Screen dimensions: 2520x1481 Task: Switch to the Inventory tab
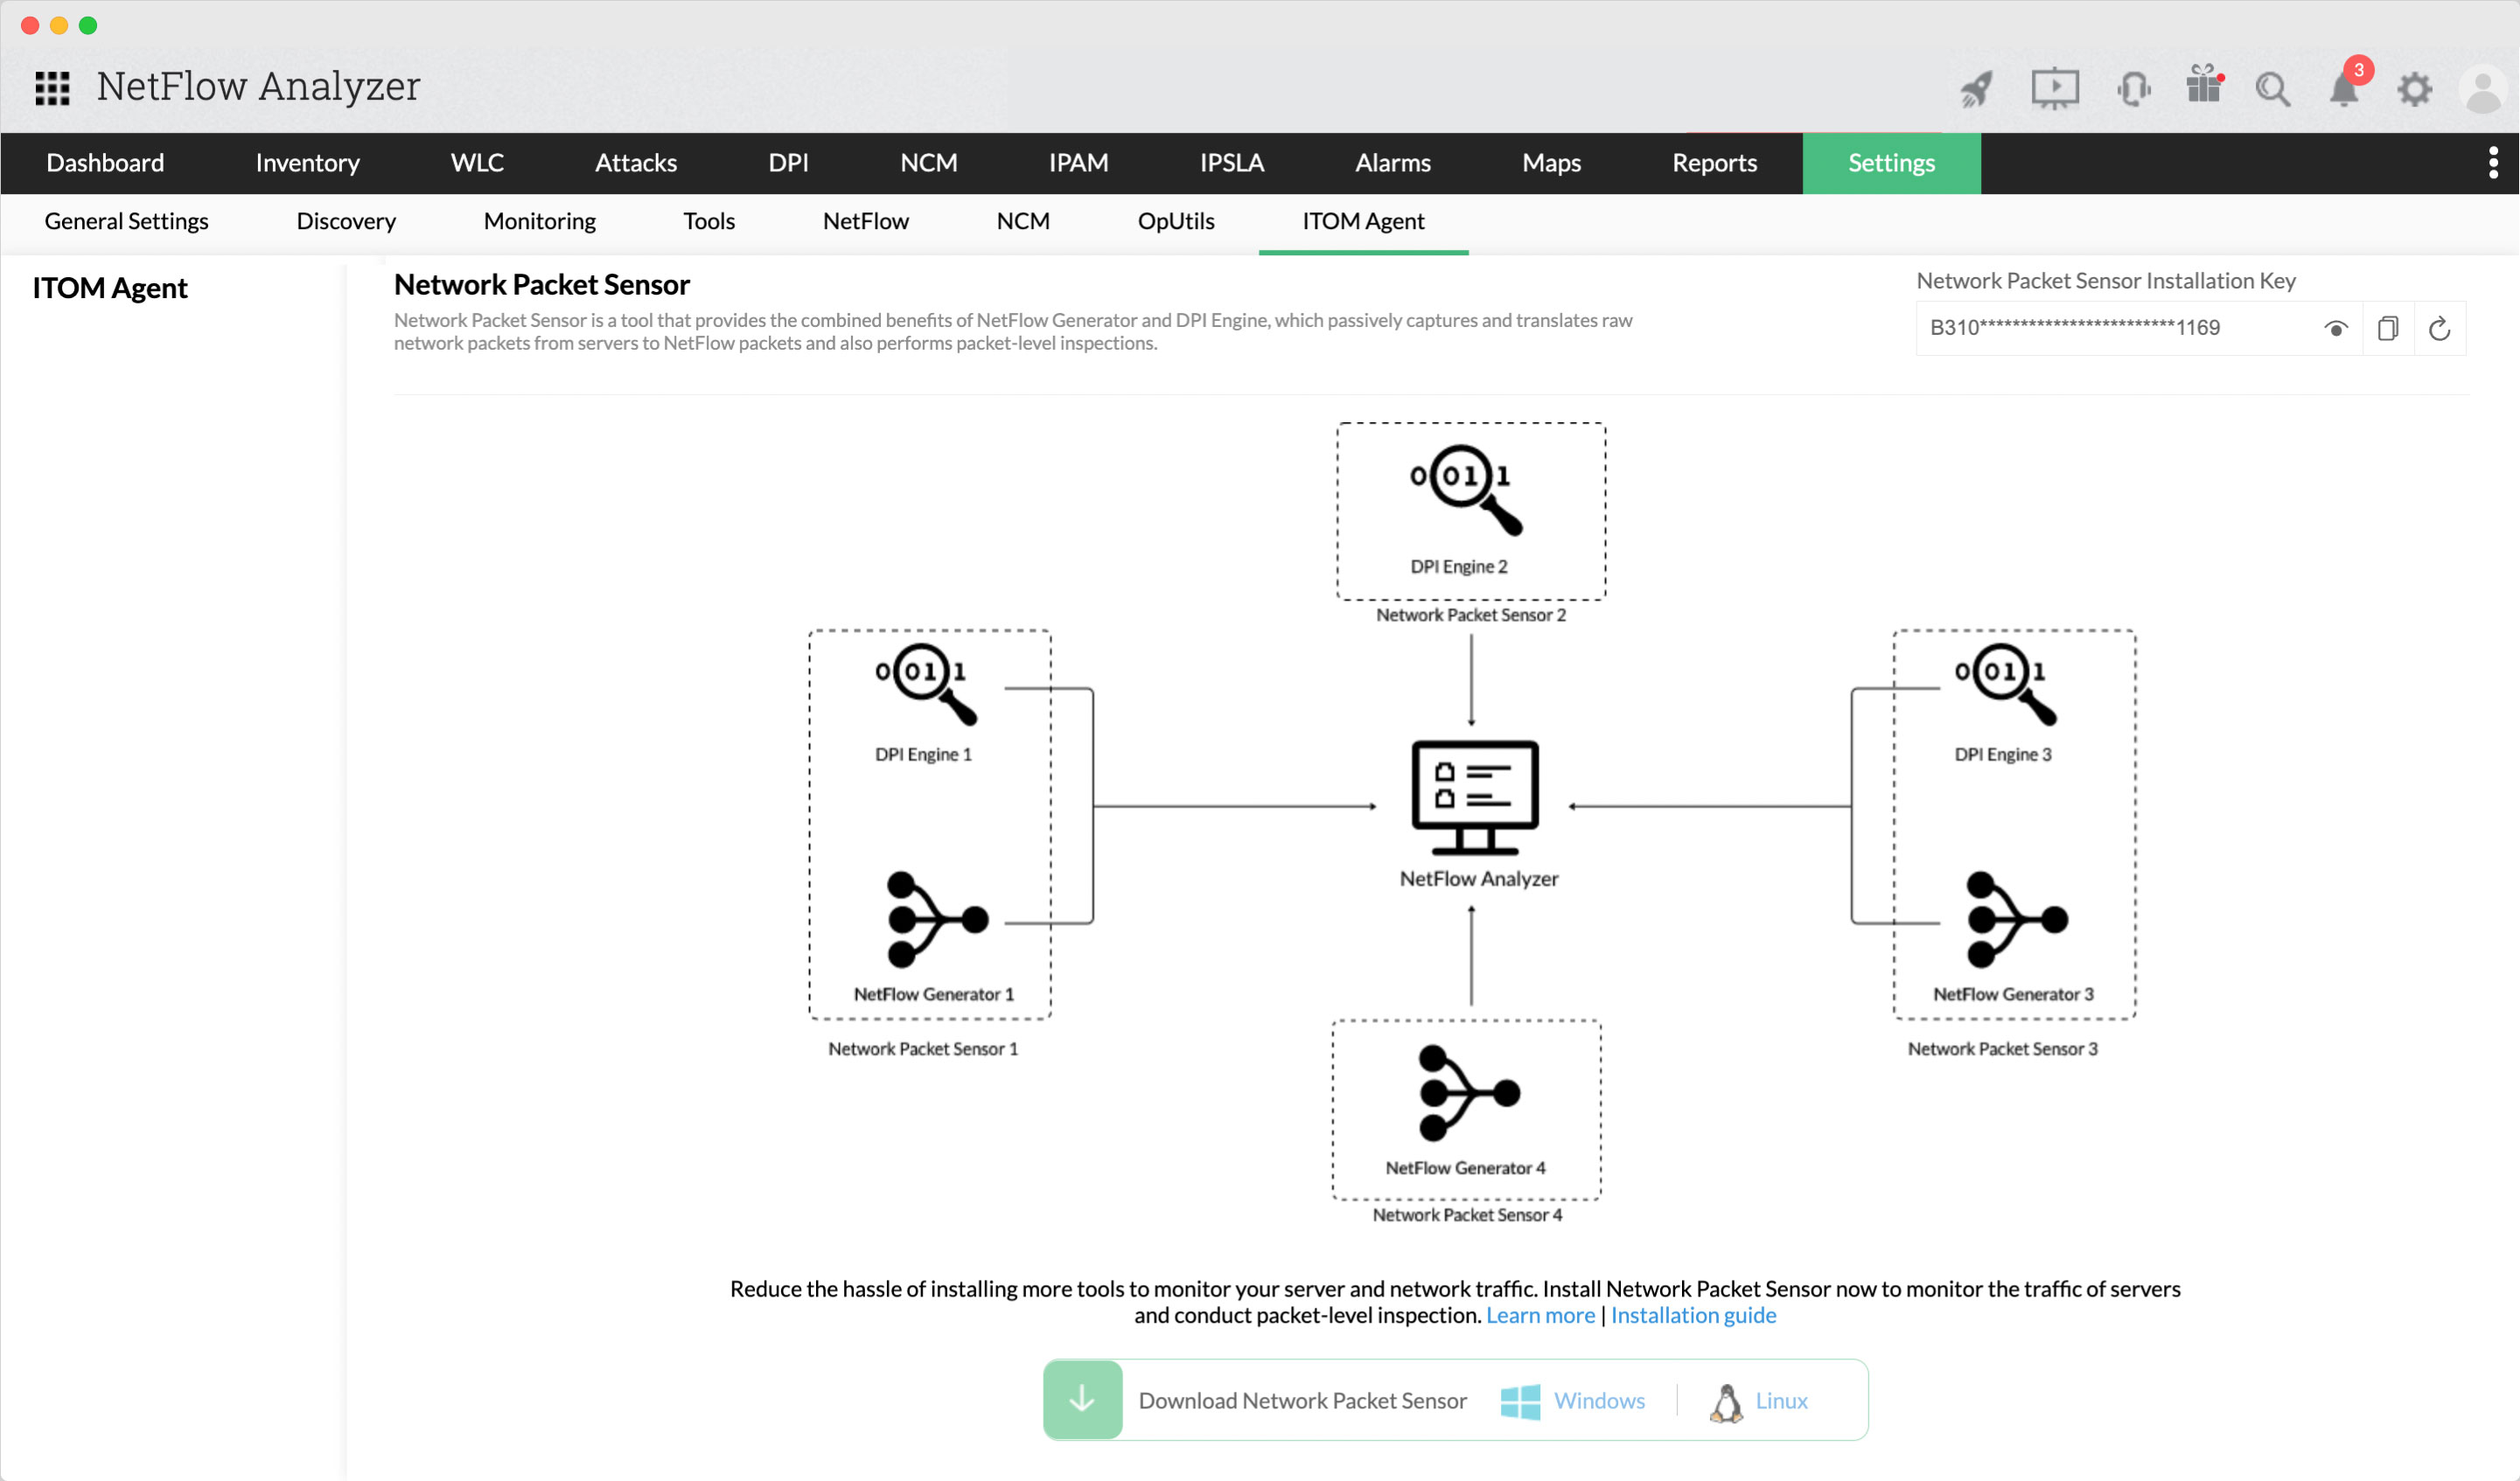coord(307,163)
